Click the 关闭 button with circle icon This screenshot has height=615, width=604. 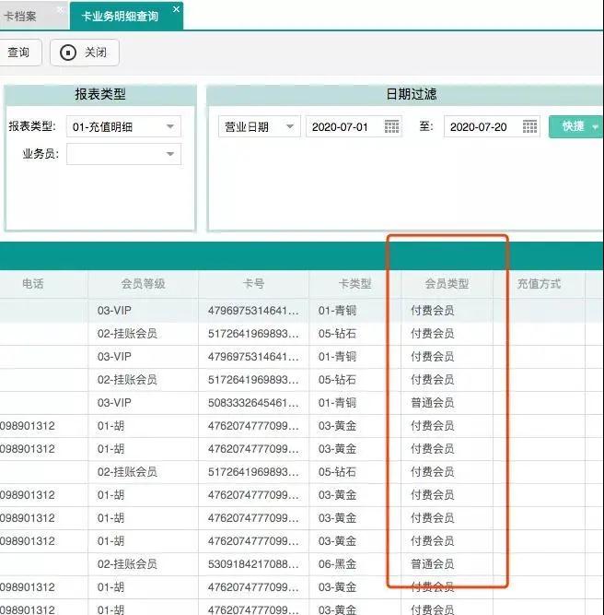click(84, 53)
